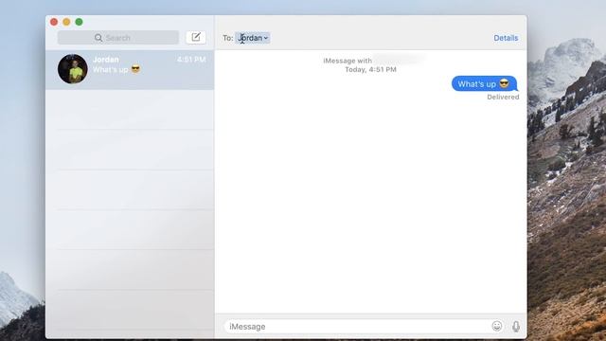The height and width of the screenshot is (341, 606).
Task: Focus the Search conversations field
Action: 118,38
